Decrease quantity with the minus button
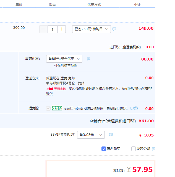 click(43, 29)
